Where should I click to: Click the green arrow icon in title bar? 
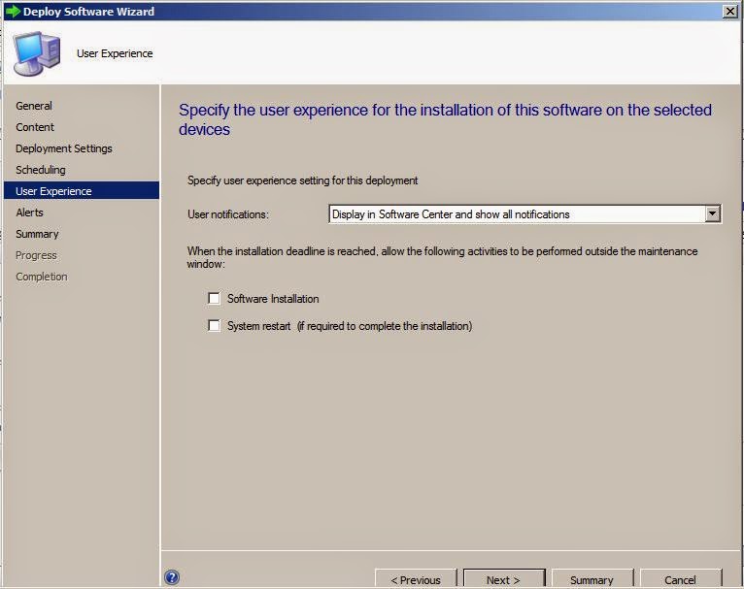(13, 12)
